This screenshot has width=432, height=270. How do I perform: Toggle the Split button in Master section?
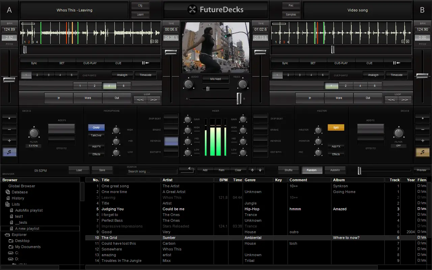(x=336, y=128)
